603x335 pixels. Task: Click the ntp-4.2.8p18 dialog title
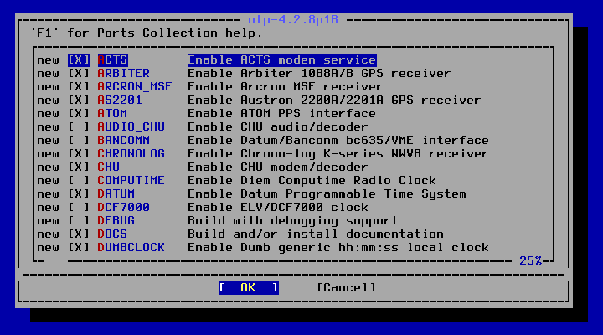coord(293,19)
